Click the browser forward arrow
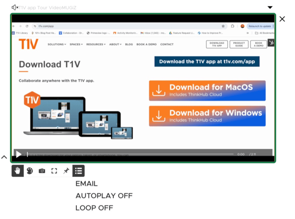Image resolution: width=295 pixels, height=219 pixels. coord(20,26)
